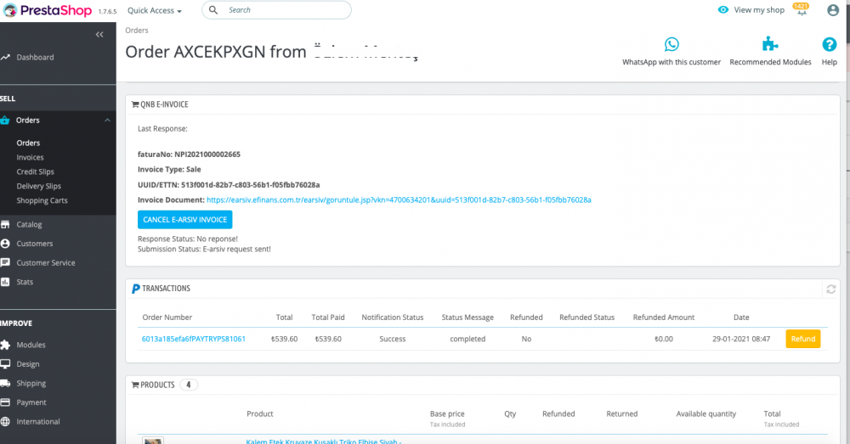The height and width of the screenshot is (444, 850).
Task: Open the Quick Access dropdown
Action: 155,10
